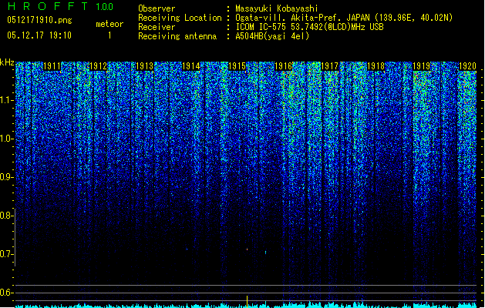Click the 1912 time marker label
485x308 pixels.
[98, 66]
